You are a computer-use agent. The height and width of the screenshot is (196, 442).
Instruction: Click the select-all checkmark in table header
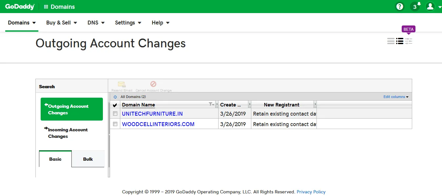(115, 105)
